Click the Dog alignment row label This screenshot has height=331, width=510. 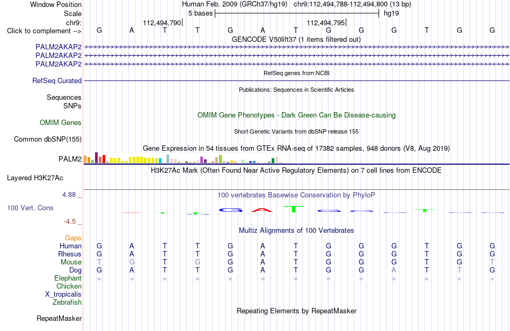[x=75, y=270]
